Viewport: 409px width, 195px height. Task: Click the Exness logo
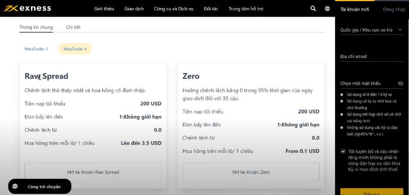click(x=27, y=9)
